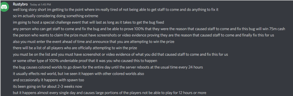Viewport: 293px width, 96px height.
Task: Select the message about colored worlds going down
Action: click(x=108, y=67)
